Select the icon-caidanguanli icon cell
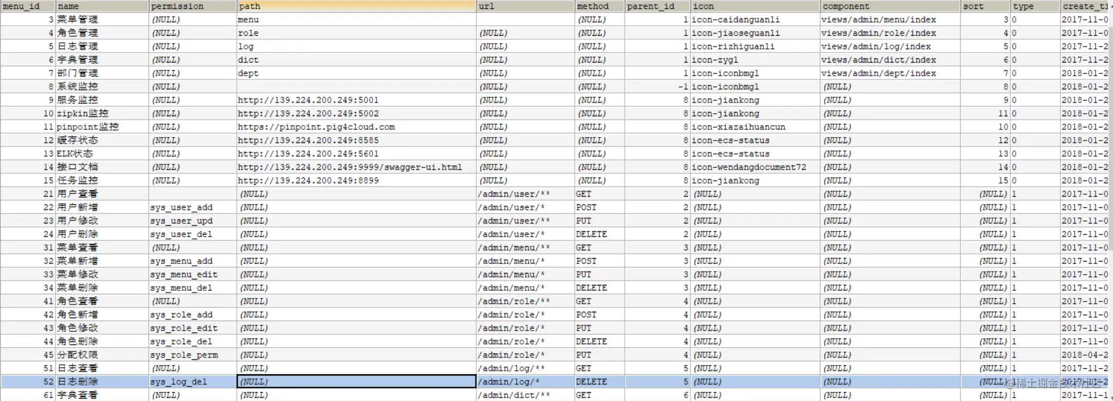This screenshot has width=1113, height=401. pyautogui.click(x=755, y=20)
